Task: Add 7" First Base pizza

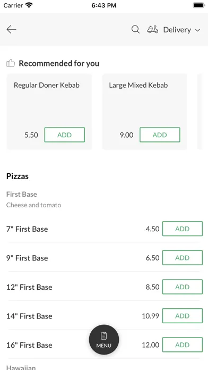Action: pyautogui.click(x=183, y=229)
